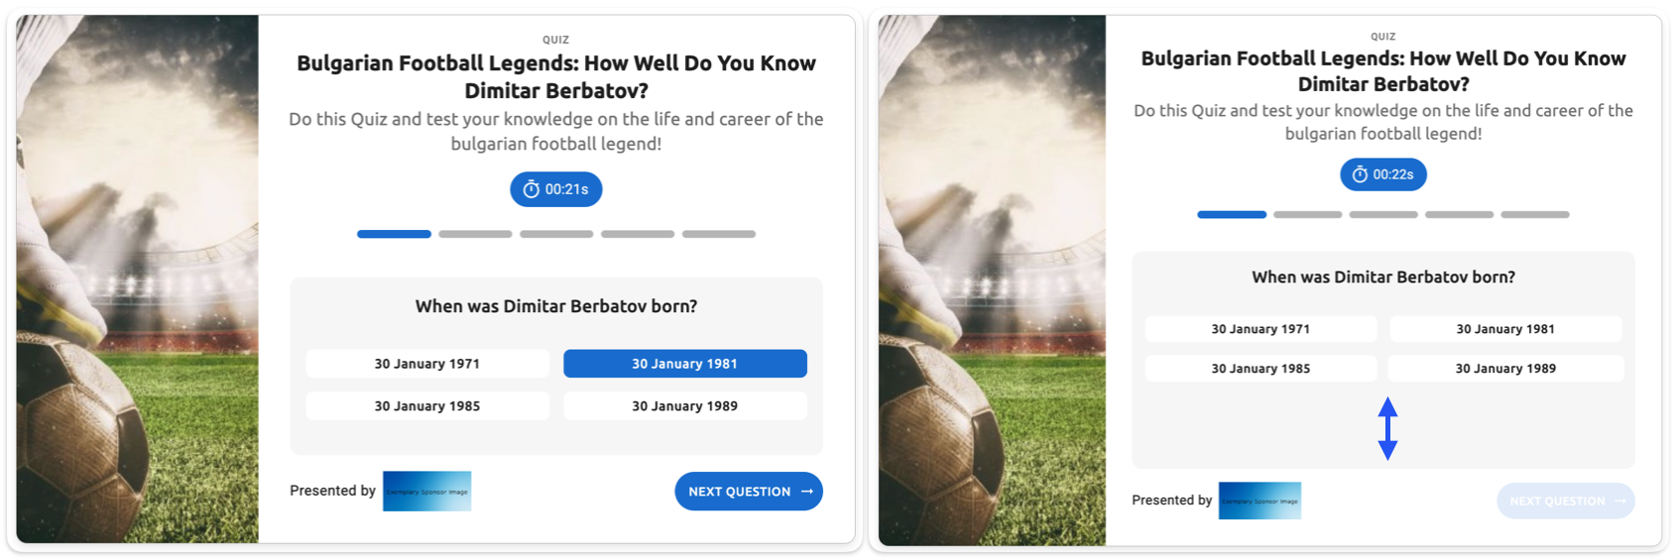1674x560 pixels.
Task: Click the last grey progress segment in right quiz
Action: (1534, 214)
